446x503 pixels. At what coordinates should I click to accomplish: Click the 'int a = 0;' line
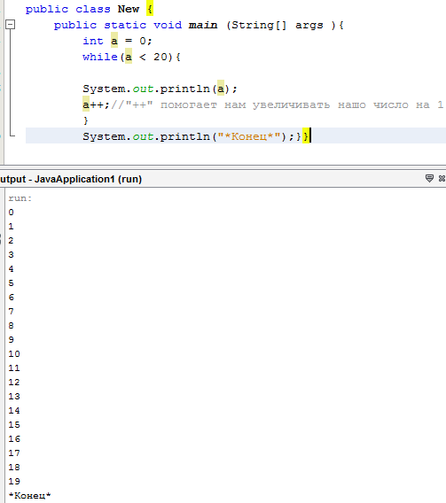point(117,41)
